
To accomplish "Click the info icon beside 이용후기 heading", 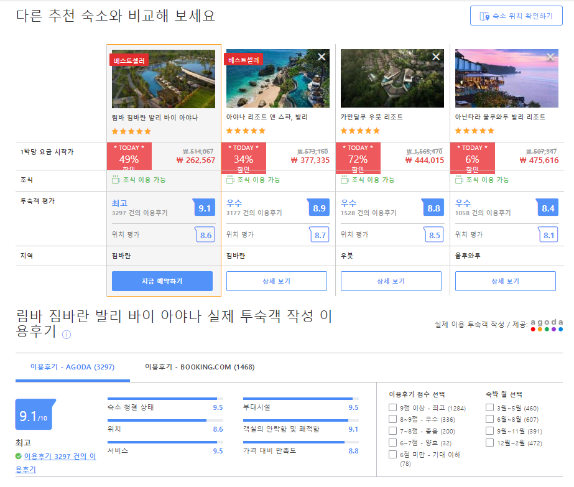I will coord(67,335).
